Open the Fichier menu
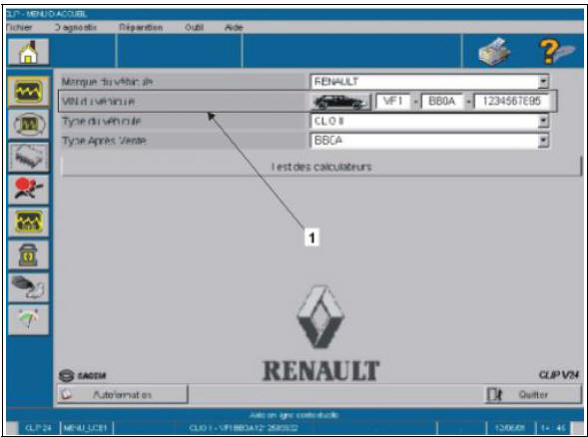 (x=19, y=27)
